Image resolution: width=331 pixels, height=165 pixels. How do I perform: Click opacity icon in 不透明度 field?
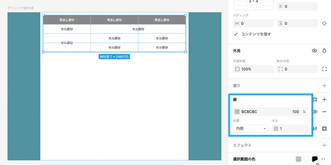(x=237, y=69)
